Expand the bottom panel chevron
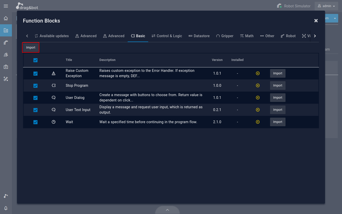 [167, 210]
